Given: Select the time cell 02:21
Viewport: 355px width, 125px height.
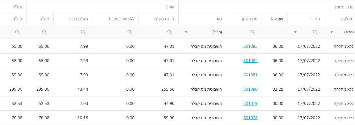Looking at the screenshot, I should (x=278, y=89).
